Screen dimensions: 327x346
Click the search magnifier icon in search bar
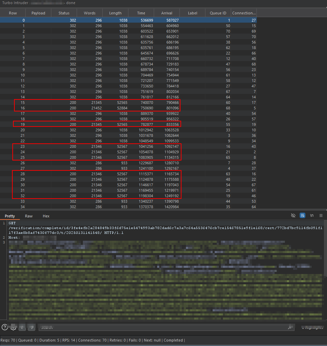click(290, 327)
